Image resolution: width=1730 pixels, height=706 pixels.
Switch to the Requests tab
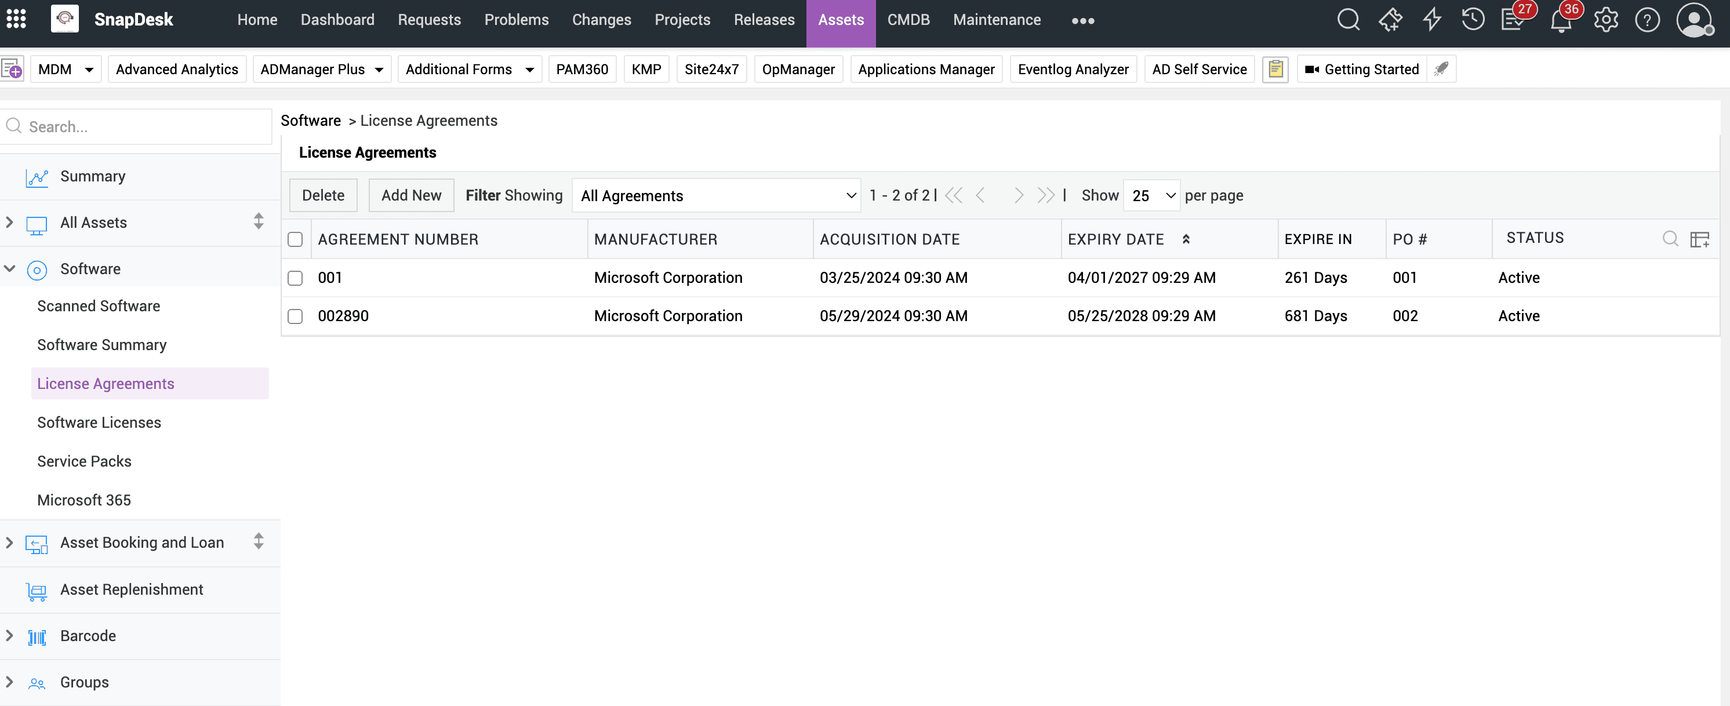[x=429, y=20]
